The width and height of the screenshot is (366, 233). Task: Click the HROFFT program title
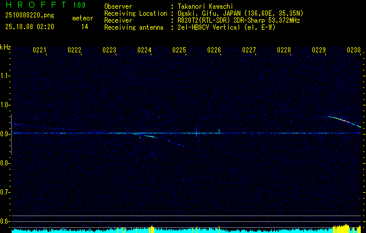(36, 5)
